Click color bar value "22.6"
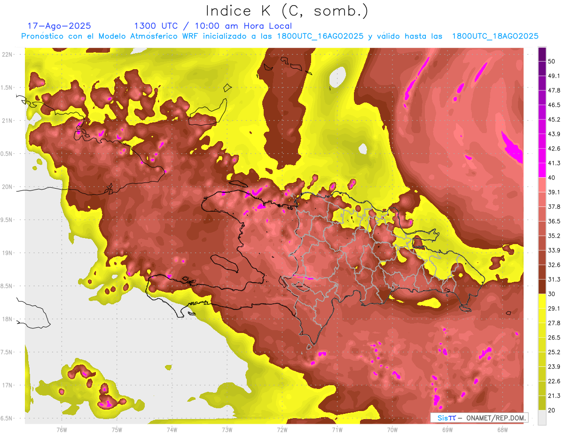 [554, 381]
